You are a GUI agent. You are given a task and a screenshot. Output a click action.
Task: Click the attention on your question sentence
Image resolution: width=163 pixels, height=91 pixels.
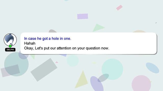67,48
